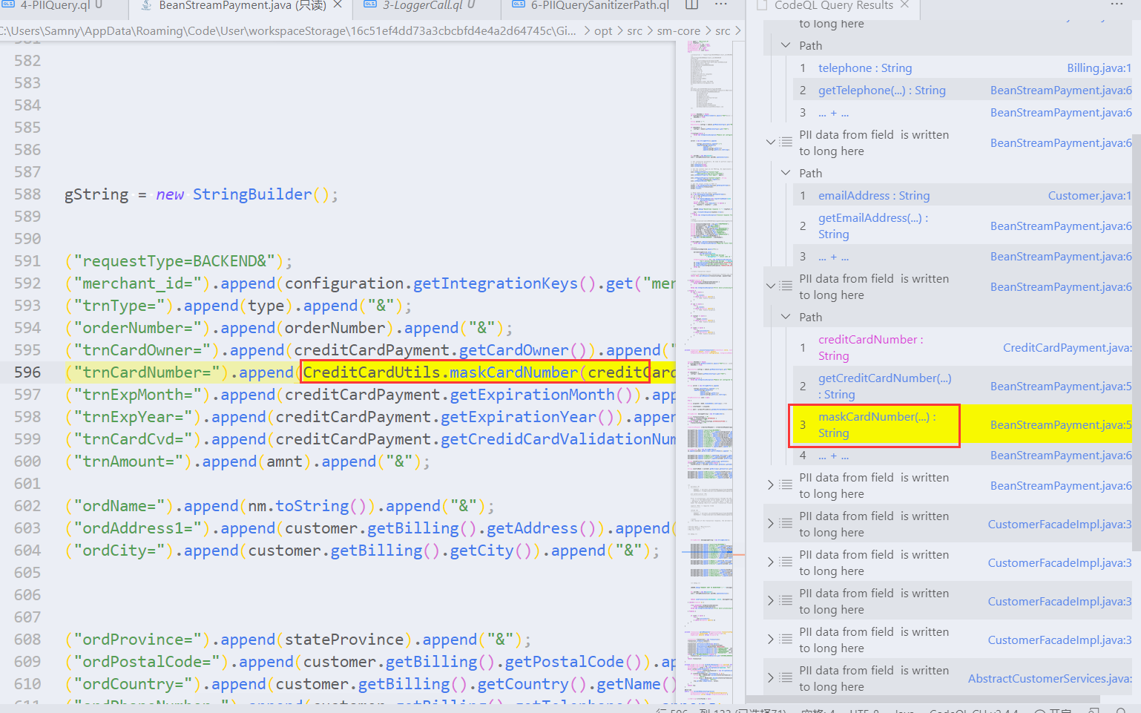Collapse the Path section above creditCardNumber row
The height and width of the screenshot is (713, 1141).
[786, 317]
